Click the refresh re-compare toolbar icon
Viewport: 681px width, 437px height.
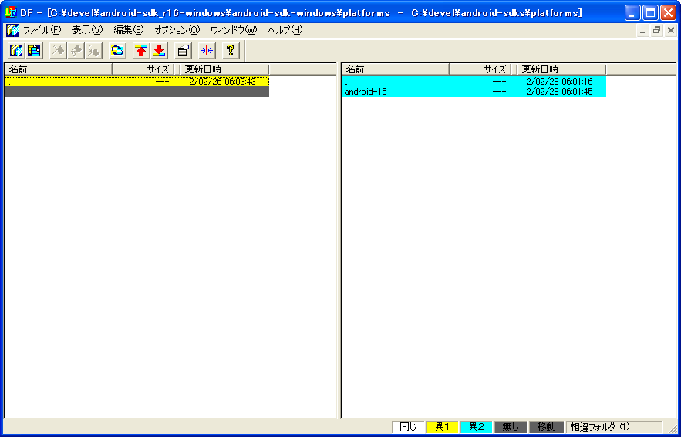pyautogui.click(x=117, y=51)
